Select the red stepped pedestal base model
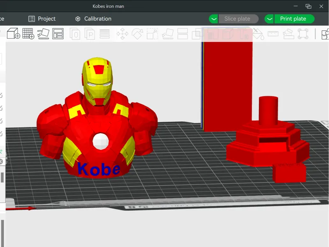This screenshot has width=329, height=247. tap(268, 132)
